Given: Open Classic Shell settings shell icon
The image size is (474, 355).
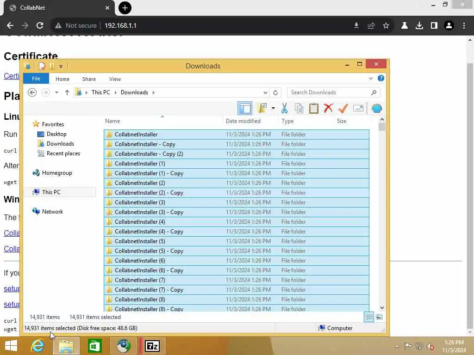Looking at the screenshot, I should 377,108.
